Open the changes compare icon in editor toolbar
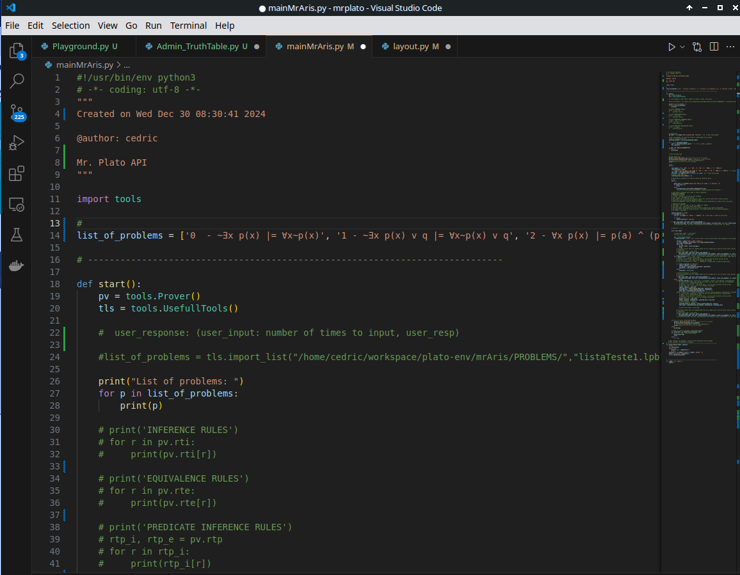 click(x=697, y=47)
